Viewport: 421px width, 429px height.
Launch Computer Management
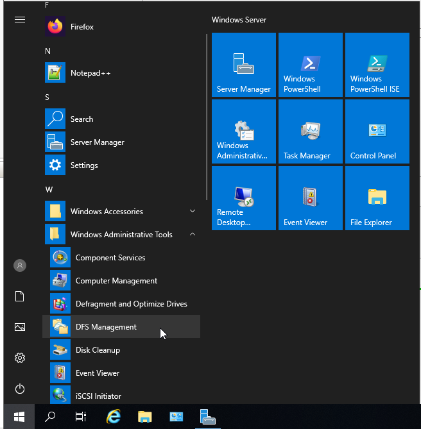point(121,280)
